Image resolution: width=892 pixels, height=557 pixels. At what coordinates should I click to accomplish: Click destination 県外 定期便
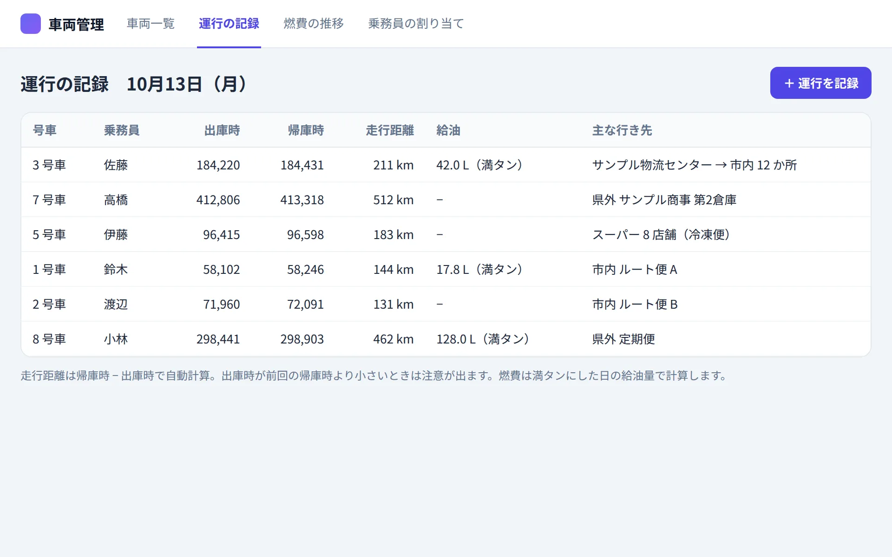click(x=623, y=339)
